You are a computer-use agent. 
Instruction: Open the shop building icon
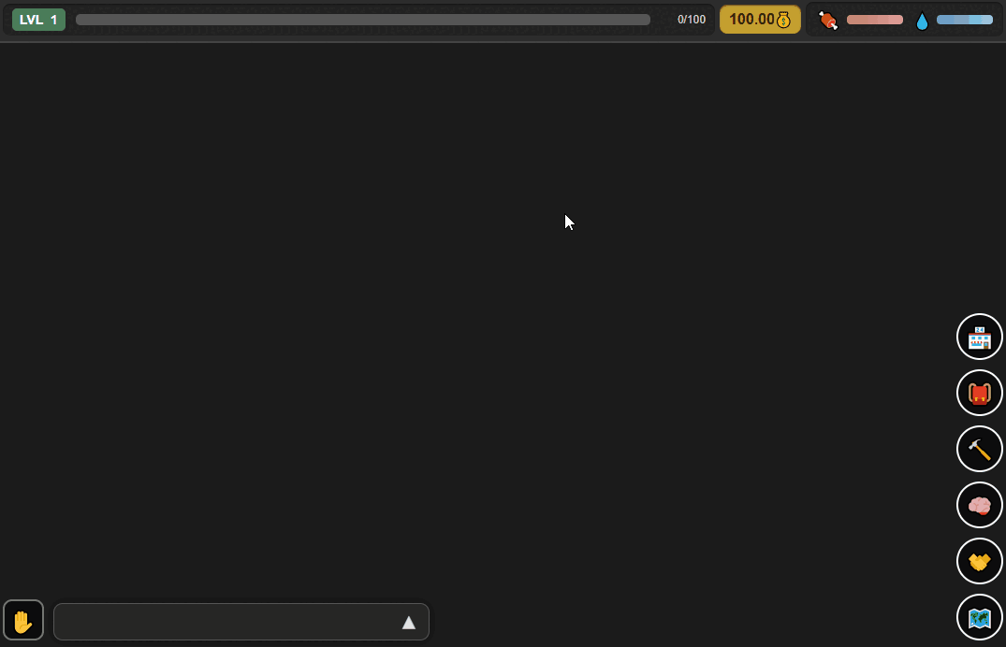[979, 337]
